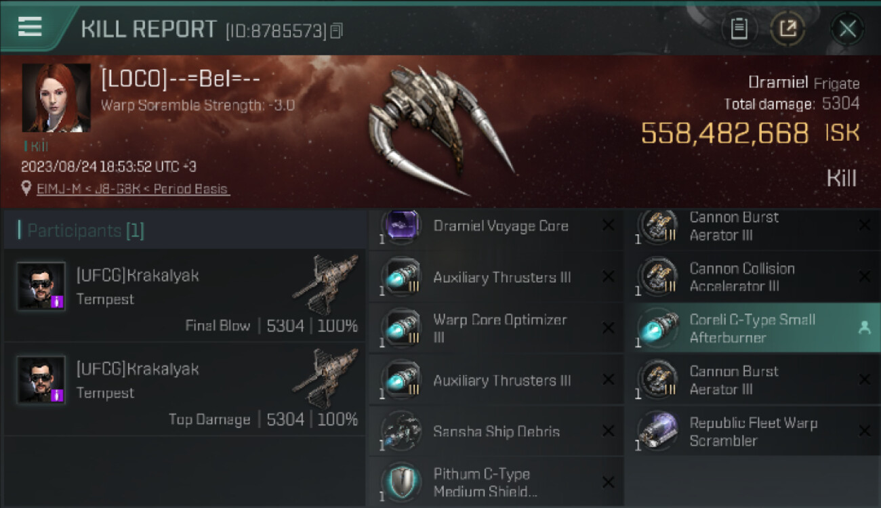Select the Republic Fleet Warp Scrambler icon
Screen dimensions: 881x508
(x=658, y=431)
